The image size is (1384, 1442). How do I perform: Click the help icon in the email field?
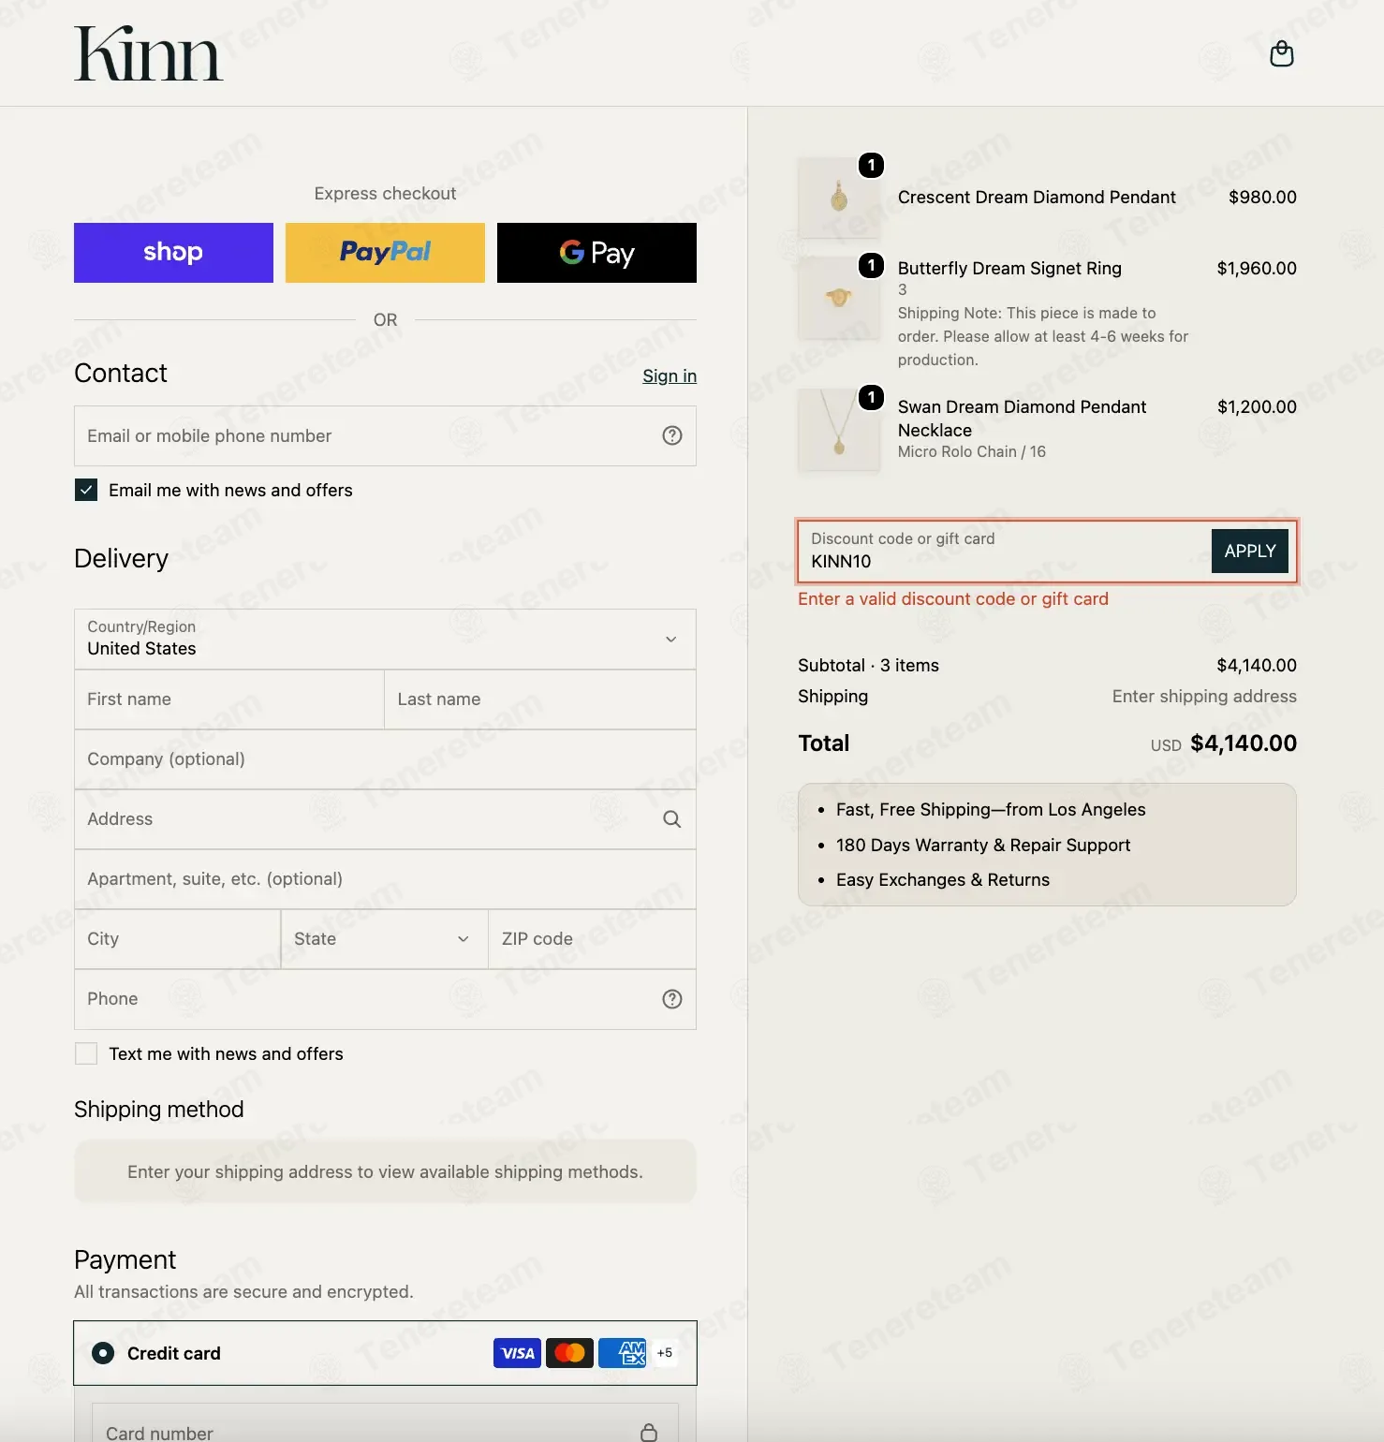(672, 435)
